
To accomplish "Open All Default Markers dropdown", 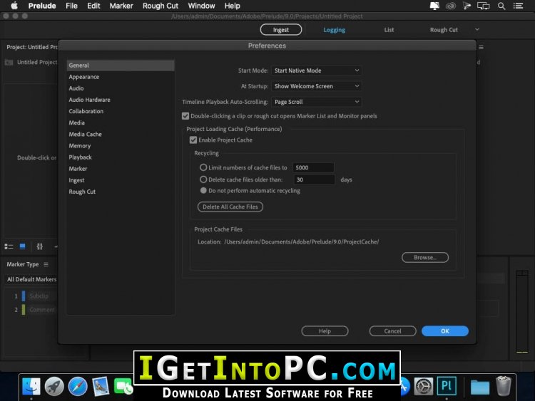I will coord(31,279).
